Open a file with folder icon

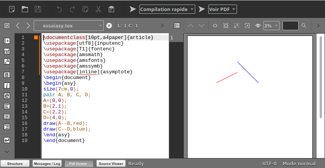click(25, 9)
